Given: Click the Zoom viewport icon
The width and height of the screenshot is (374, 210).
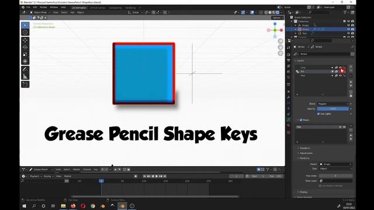Looking at the screenshot, I should pyautogui.click(x=280, y=41).
